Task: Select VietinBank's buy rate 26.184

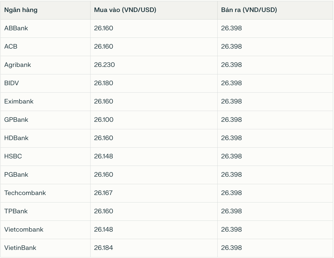Action: coord(104,248)
